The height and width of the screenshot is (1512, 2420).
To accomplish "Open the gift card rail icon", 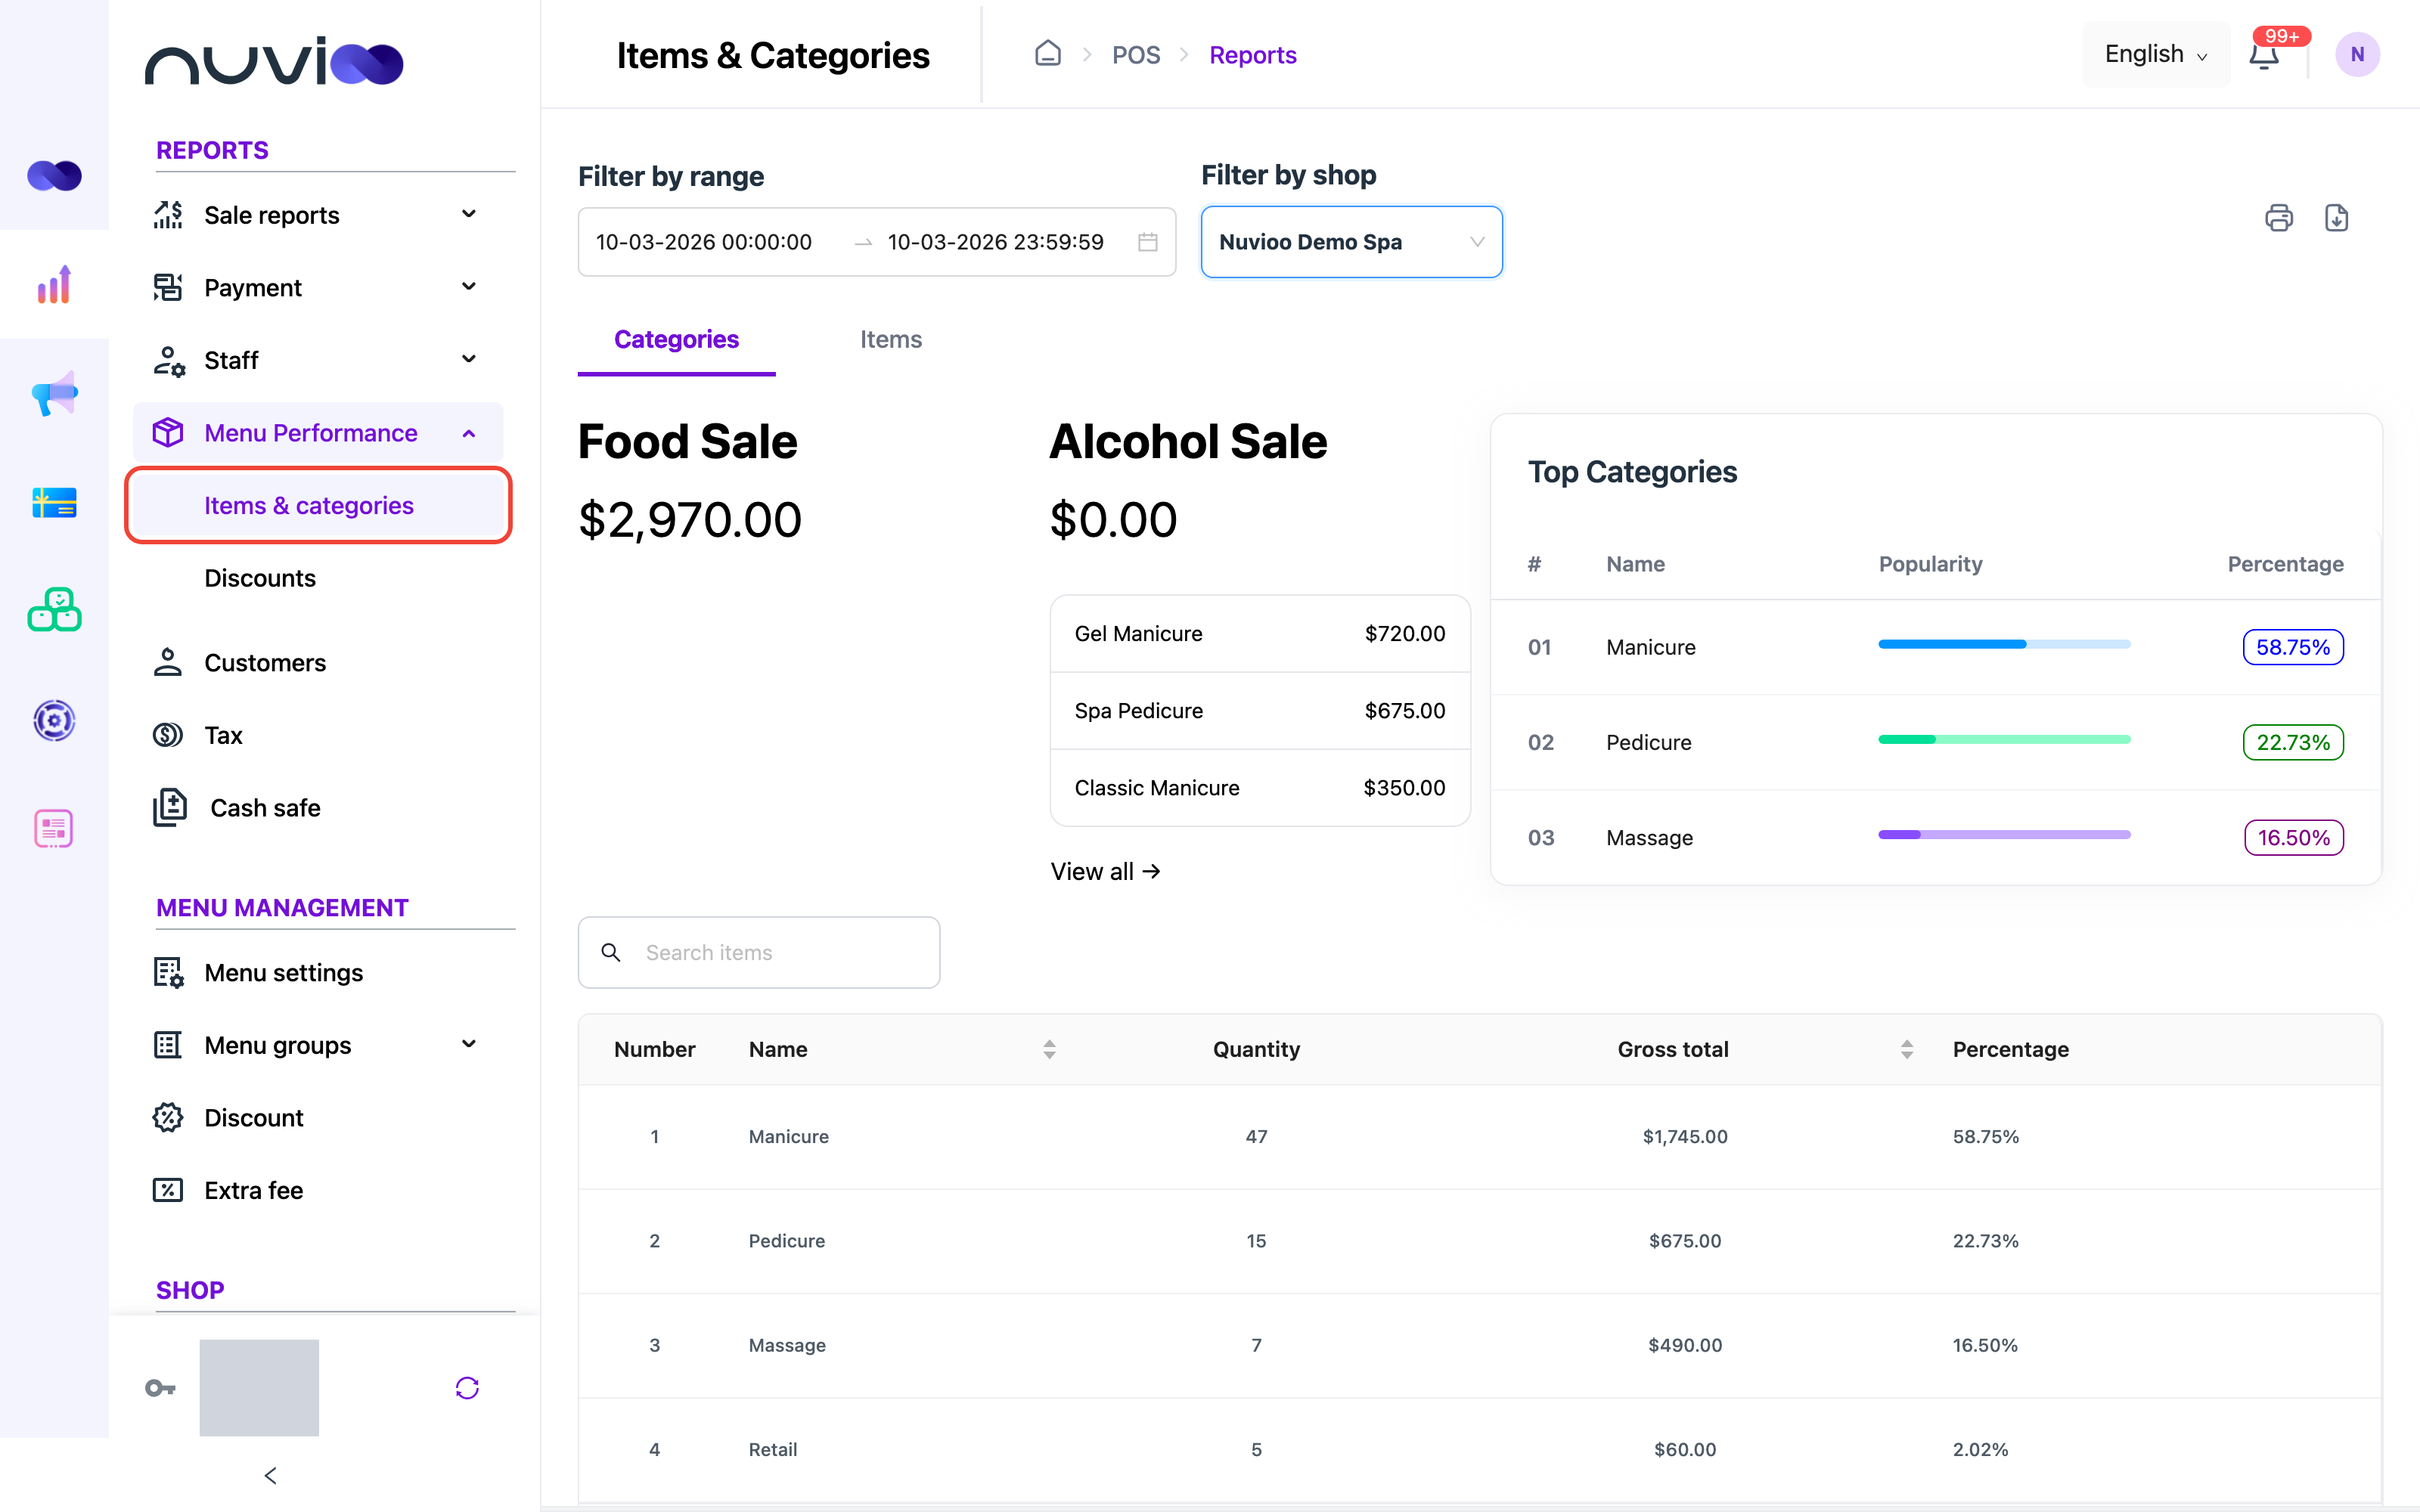I will click(54, 502).
